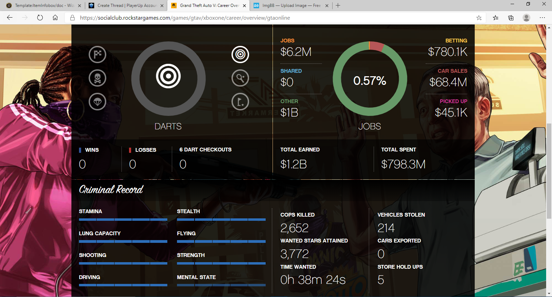Select the checkered race flag icon
Image resolution: width=552 pixels, height=297 pixels.
click(98, 55)
